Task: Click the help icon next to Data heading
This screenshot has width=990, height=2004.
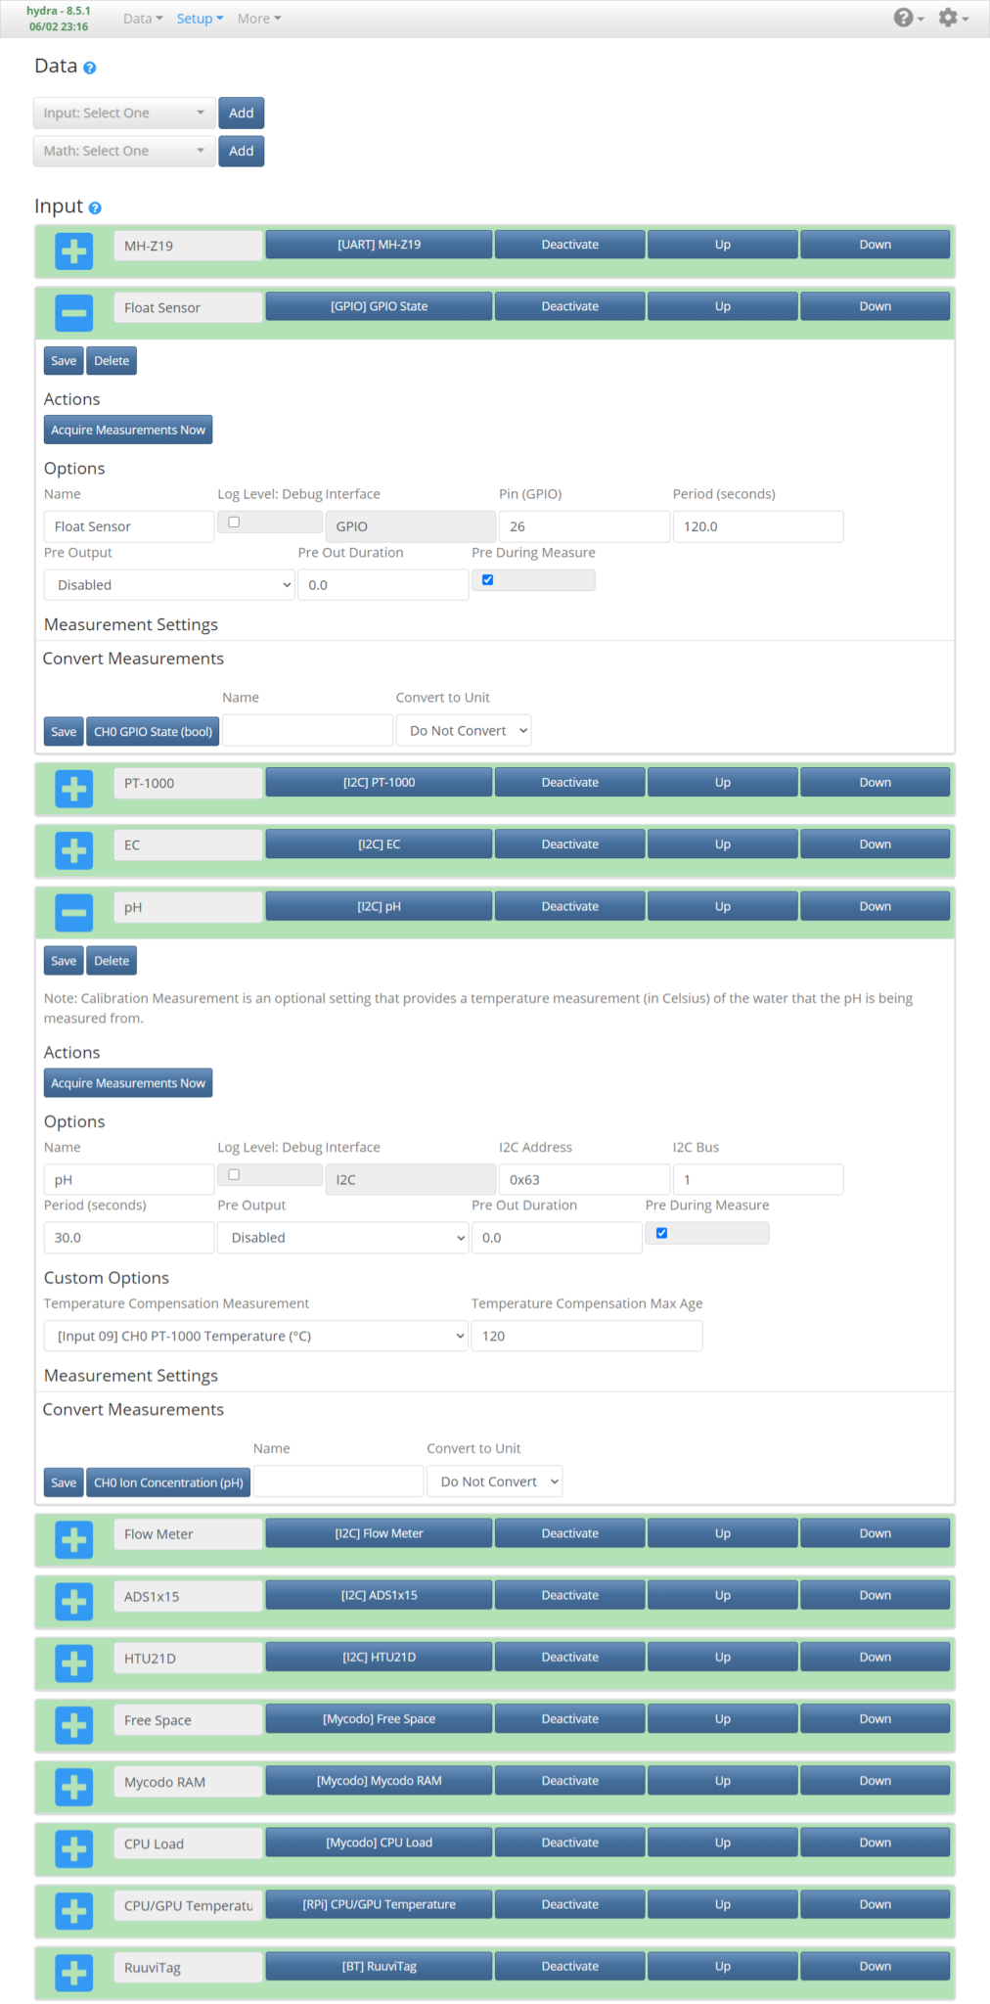Action: click(90, 68)
